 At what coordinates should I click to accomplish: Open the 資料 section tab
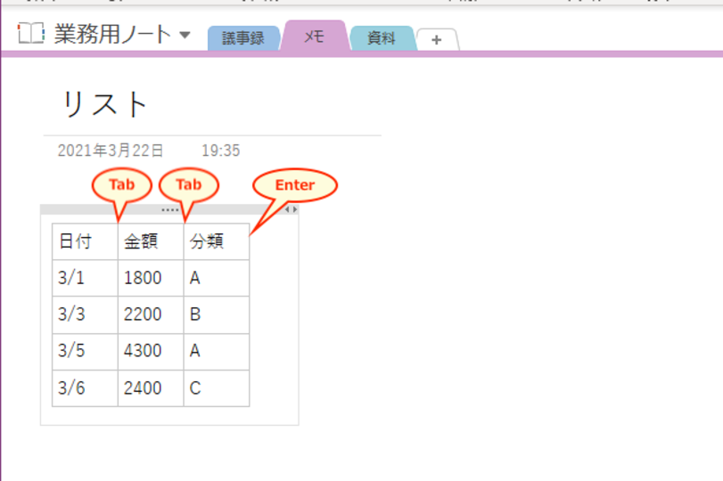pos(382,37)
